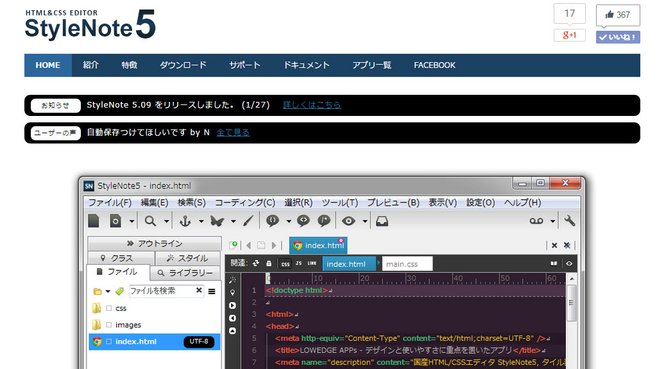Open dropdown arrow beside curly-brace bubble icon
Image resolution: width=657 pixels, height=369 pixels.
point(289,221)
